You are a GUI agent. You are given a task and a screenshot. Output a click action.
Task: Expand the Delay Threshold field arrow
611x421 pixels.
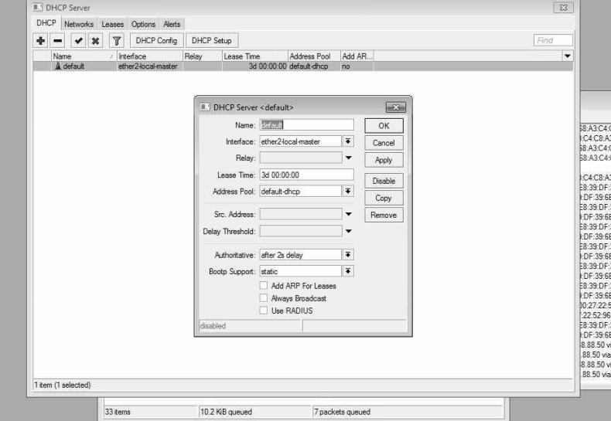coord(348,231)
